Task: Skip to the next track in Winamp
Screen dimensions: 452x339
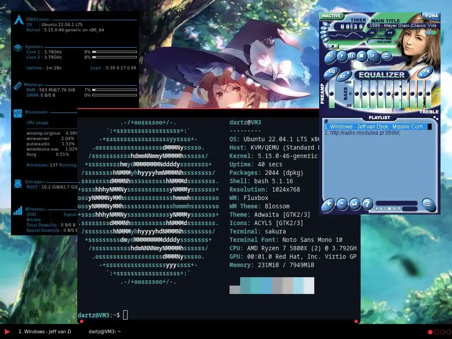Action: pyautogui.click(x=373, y=56)
